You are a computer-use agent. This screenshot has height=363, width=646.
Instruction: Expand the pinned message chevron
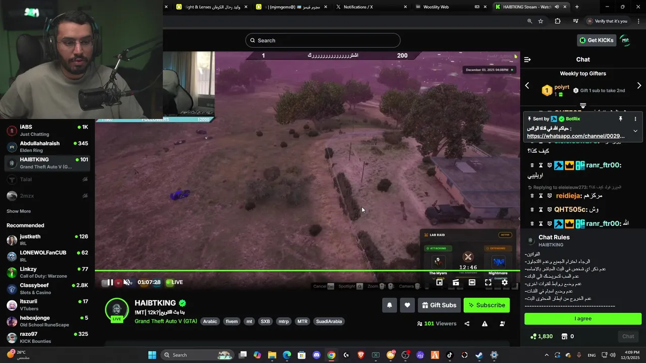pyautogui.click(x=635, y=131)
